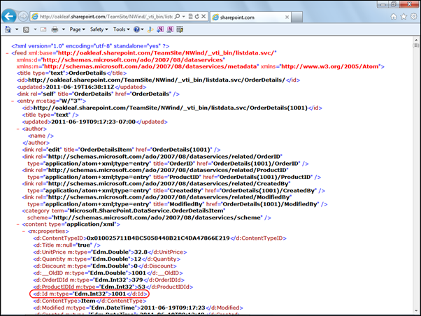Open a new tab with blank tab button

297,17
